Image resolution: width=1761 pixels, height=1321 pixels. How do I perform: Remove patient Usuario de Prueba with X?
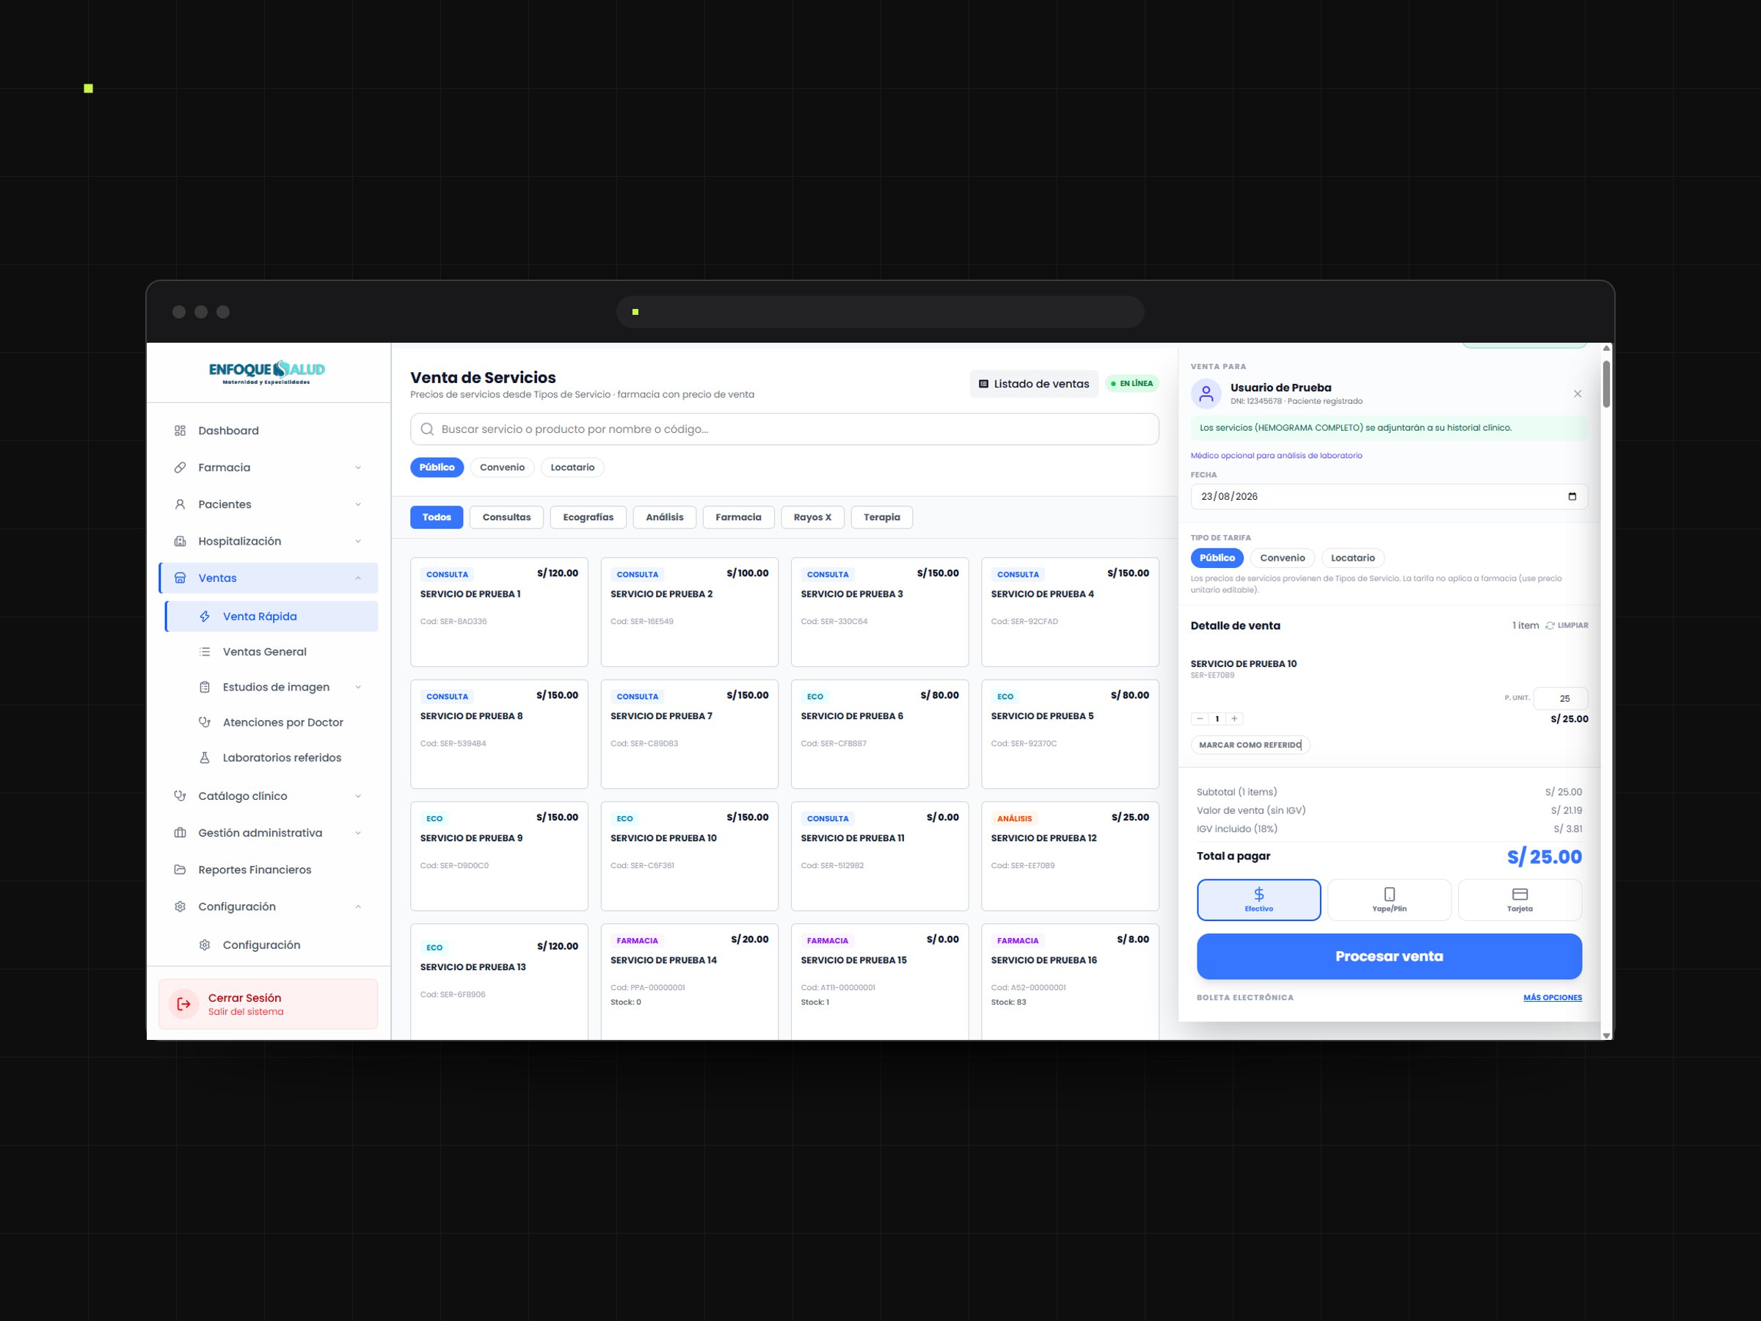[1577, 394]
